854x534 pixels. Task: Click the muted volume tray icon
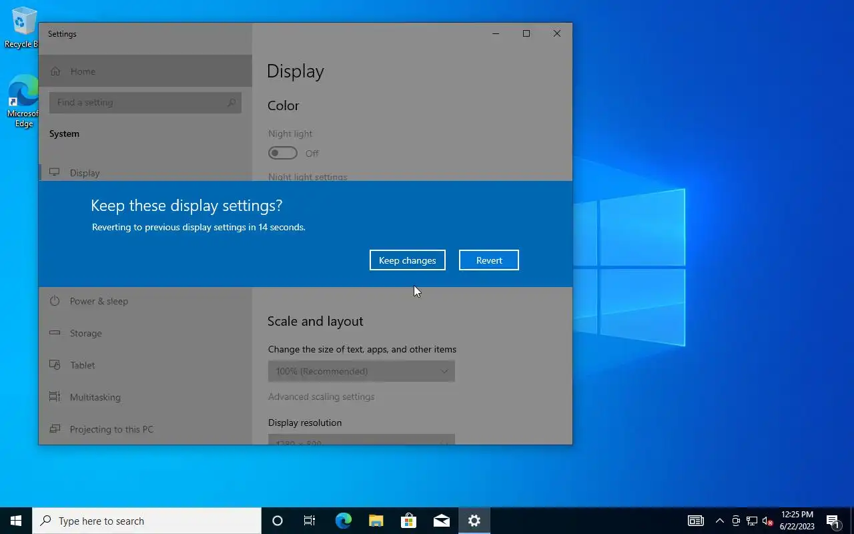tap(767, 521)
